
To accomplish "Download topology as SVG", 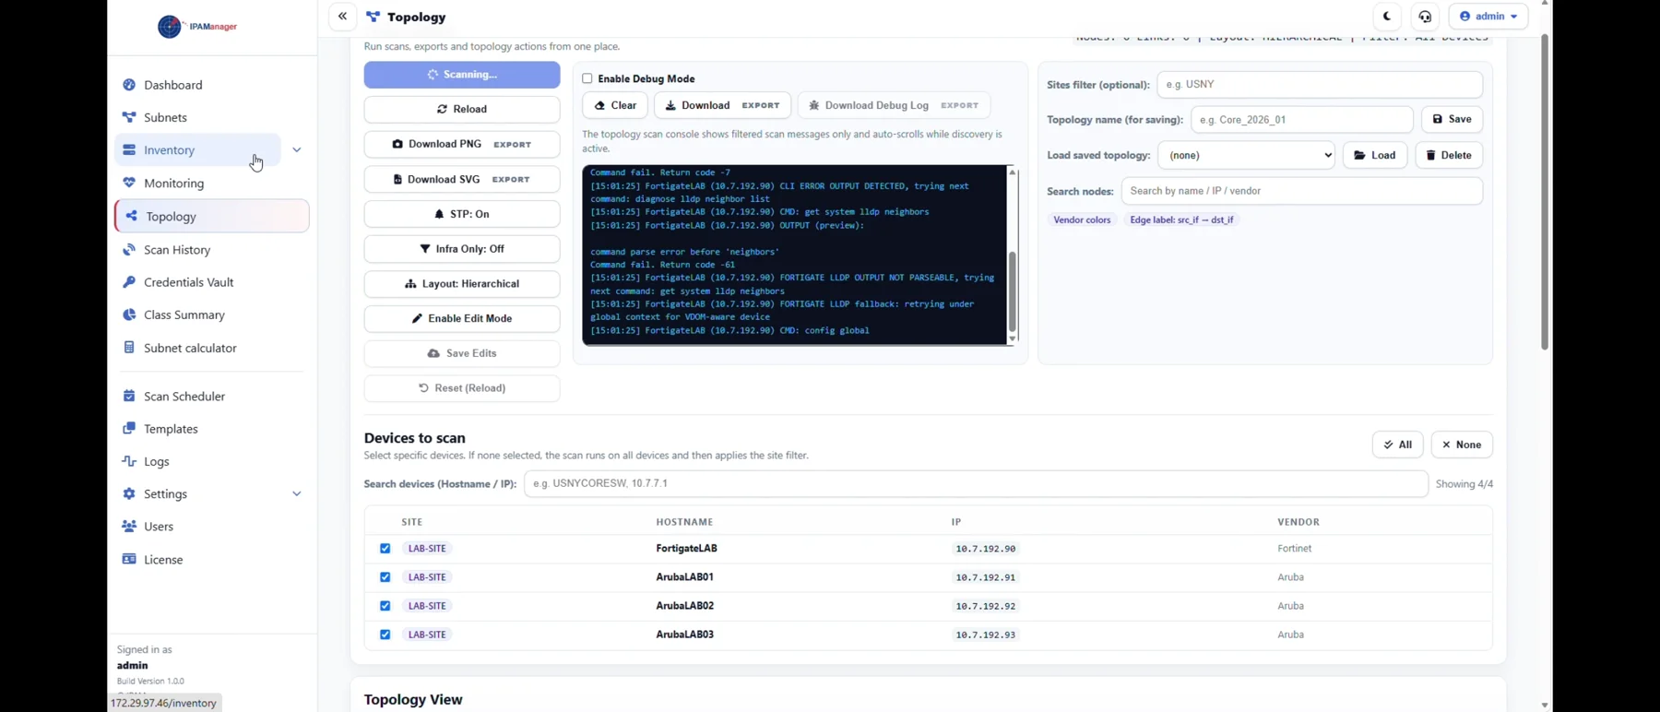I will coord(462,180).
